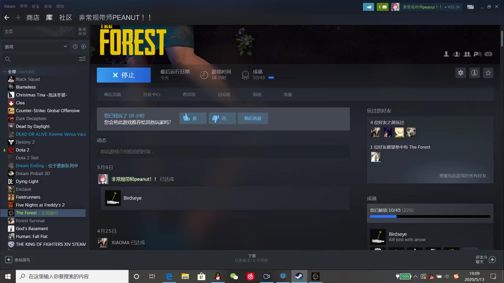
Task: Open Task View on the taskbar
Action: (x=152, y=276)
